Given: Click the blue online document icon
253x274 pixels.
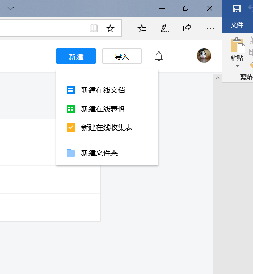Looking at the screenshot, I should coord(71,90).
